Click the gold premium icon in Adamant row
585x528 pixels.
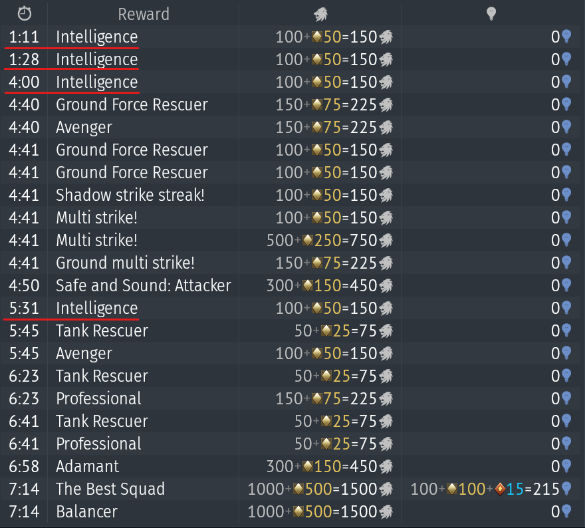tap(308, 466)
